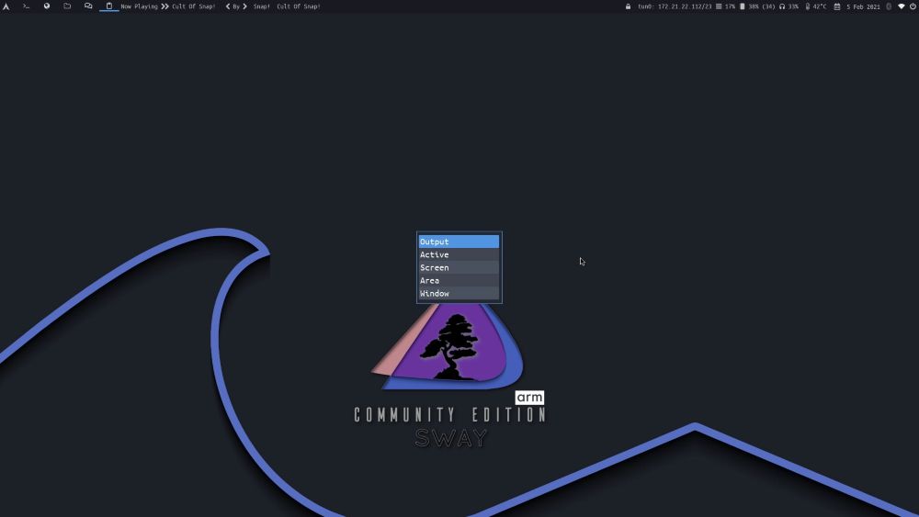Viewport: 919px width, 517px height.
Task: Click the dim icon left of Wi-Fi
Action: pyautogui.click(x=889, y=6)
